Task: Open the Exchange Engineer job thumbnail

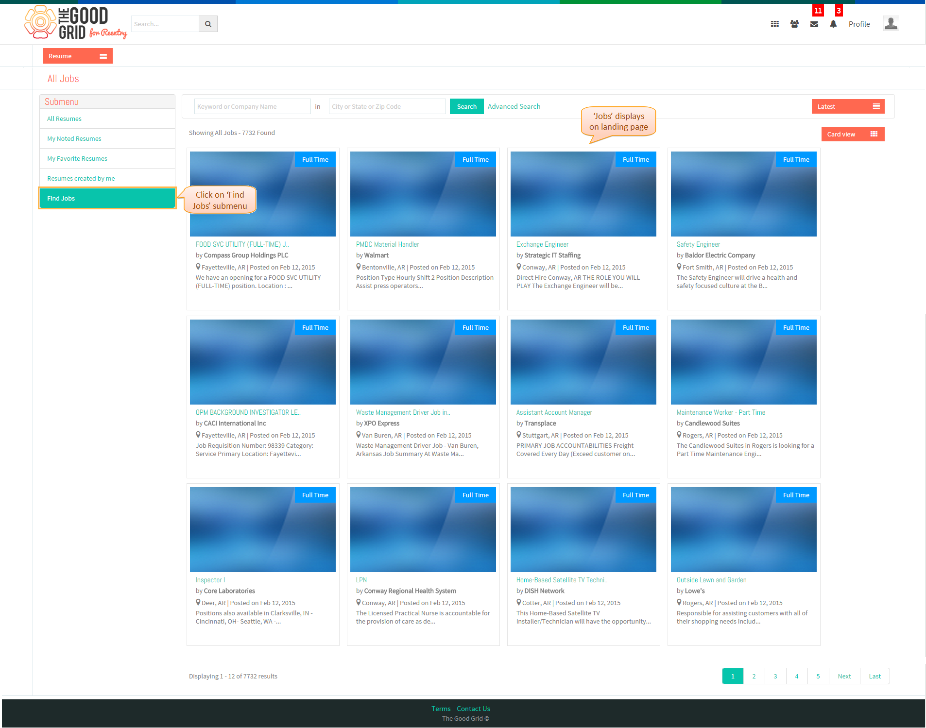Action: pyautogui.click(x=583, y=194)
